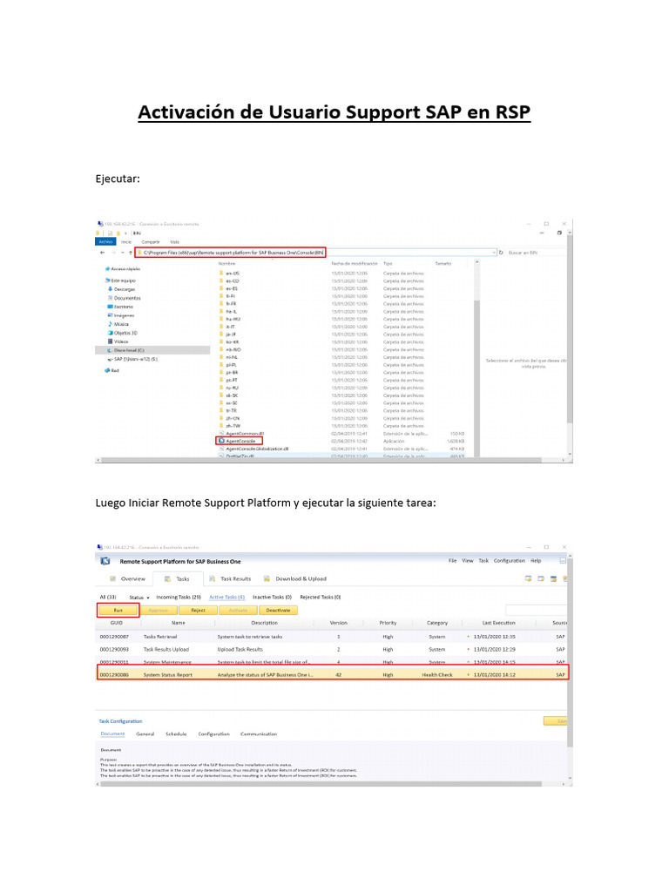Click Explorer back navigation arrow

(x=103, y=253)
